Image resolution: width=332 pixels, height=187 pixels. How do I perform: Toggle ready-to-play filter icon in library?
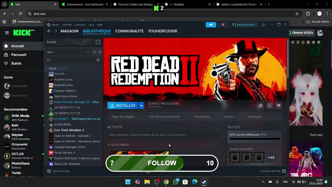(x=100, y=52)
